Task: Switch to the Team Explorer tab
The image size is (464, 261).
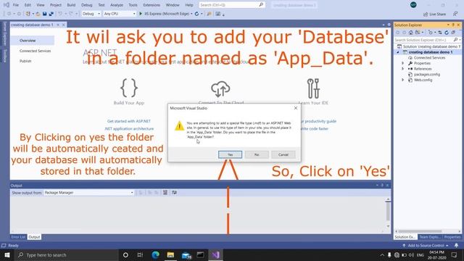Action: (x=430, y=237)
